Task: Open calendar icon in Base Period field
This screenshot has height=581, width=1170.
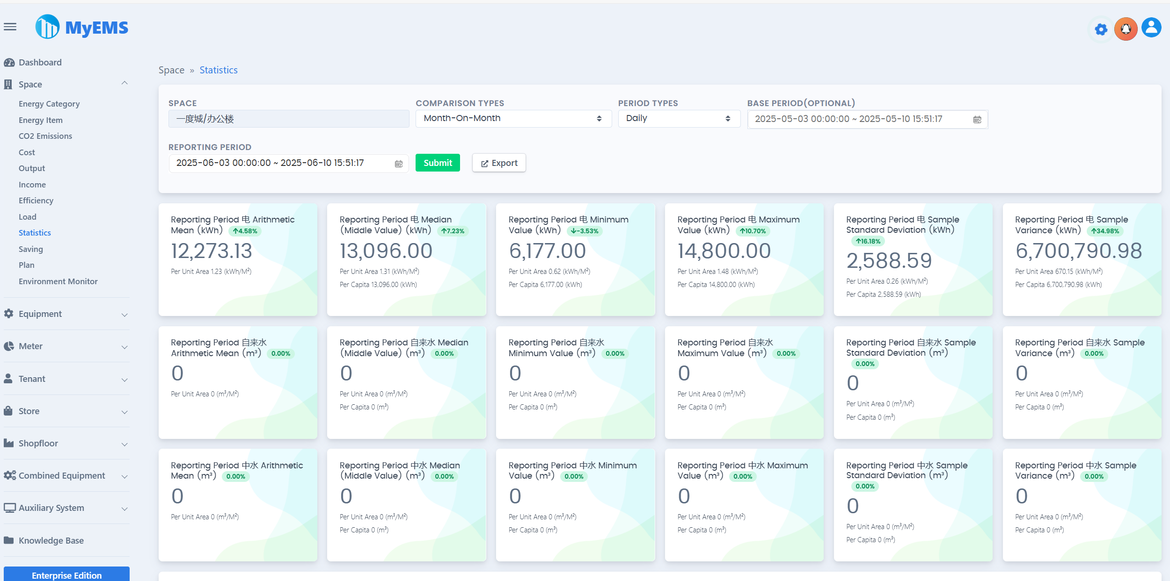Action: (977, 120)
